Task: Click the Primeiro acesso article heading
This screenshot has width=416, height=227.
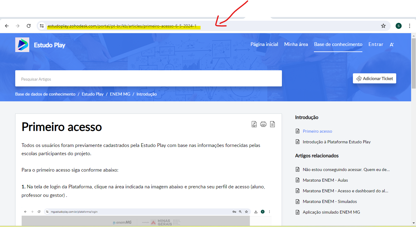Action: pyautogui.click(x=62, y=127)
